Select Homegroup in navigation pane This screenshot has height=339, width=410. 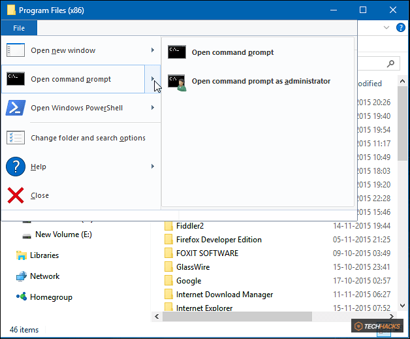coord(51,297)
